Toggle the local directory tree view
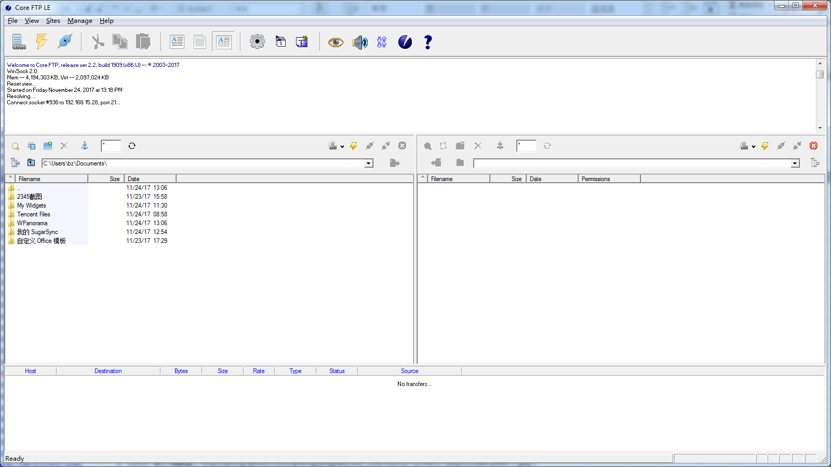This screenshot has width=831, height=467. 16,163
